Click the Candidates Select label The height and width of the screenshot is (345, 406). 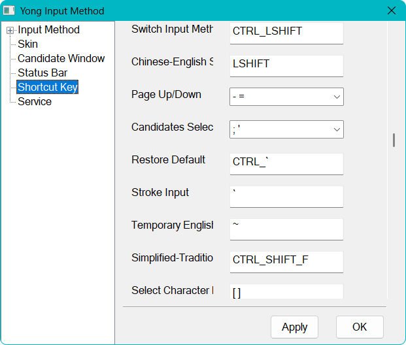pos(172,127)
